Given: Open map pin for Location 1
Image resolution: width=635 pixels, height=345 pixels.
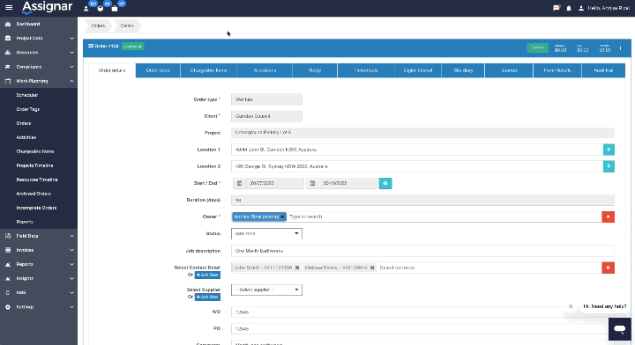Looking at the screenshot, I should pos(609,150).
